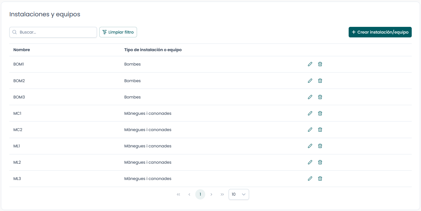This screenshot has height=211, width=421.
Task: Click Limpiar filtro button
Action: [118, 32]
